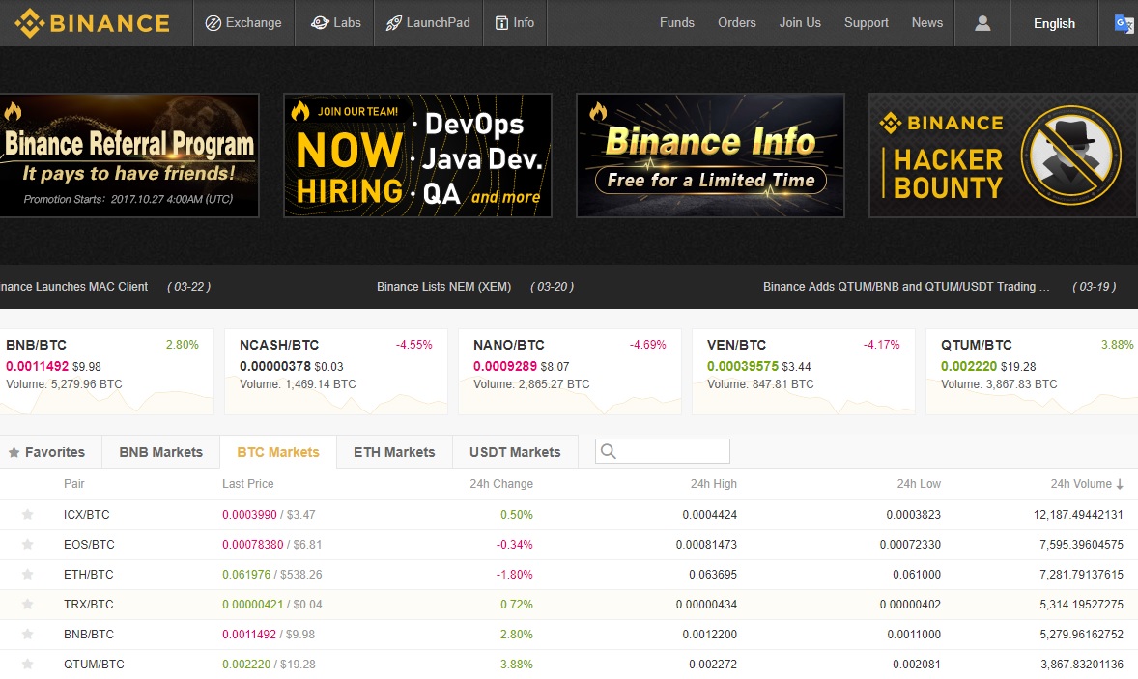Screen dimensions: 1138x679
Task: Click the ETH/BTC pair name
Action: [89, 574]
